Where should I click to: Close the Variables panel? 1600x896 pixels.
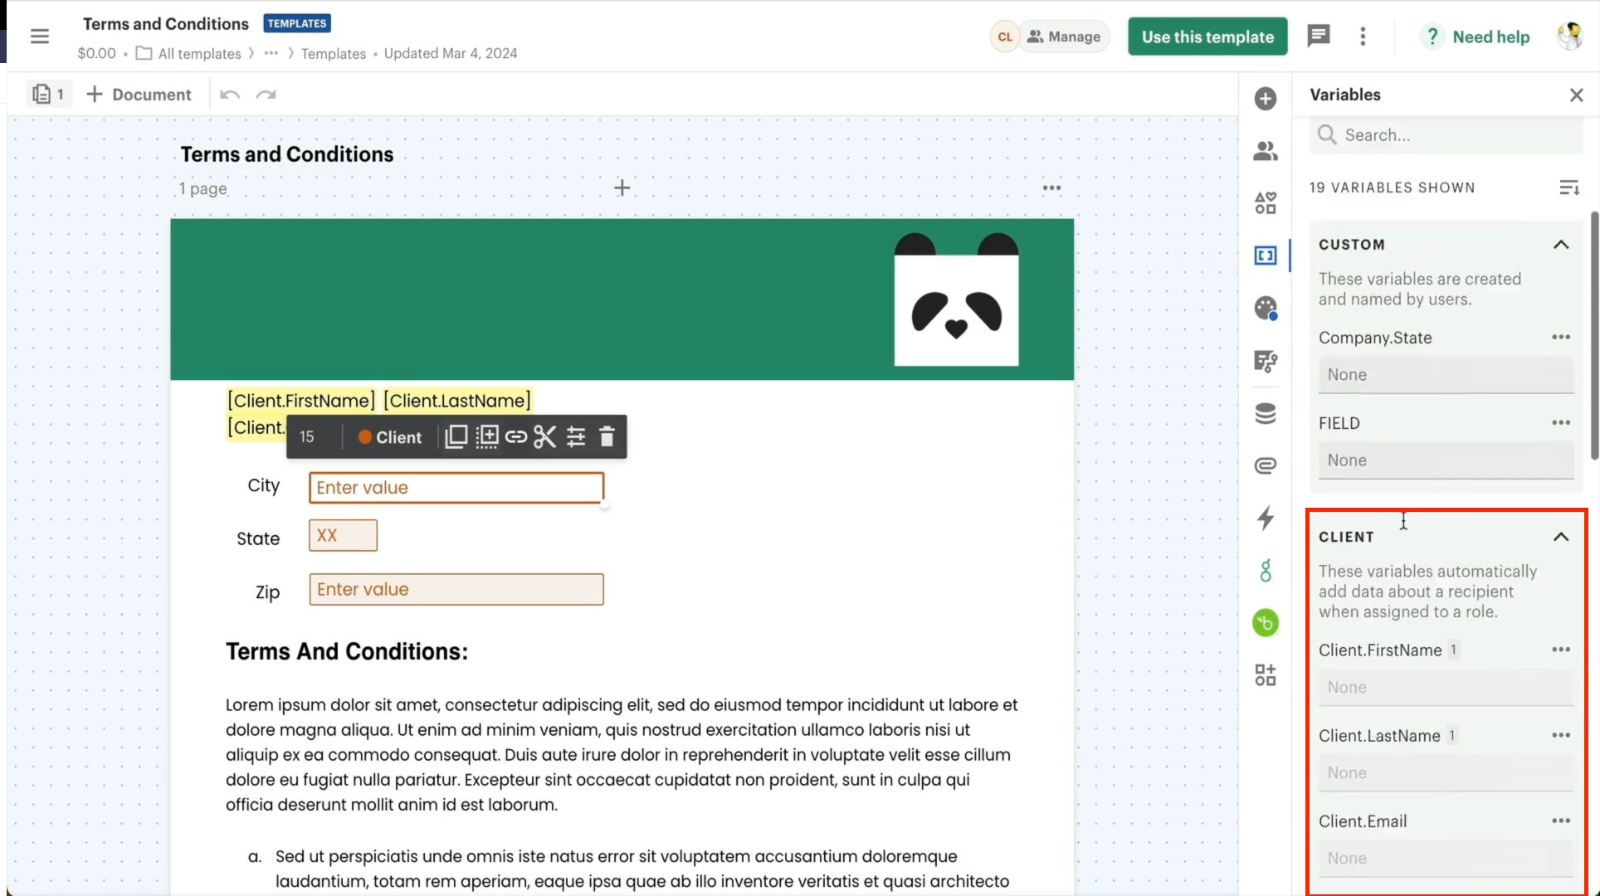point(1576,95)
